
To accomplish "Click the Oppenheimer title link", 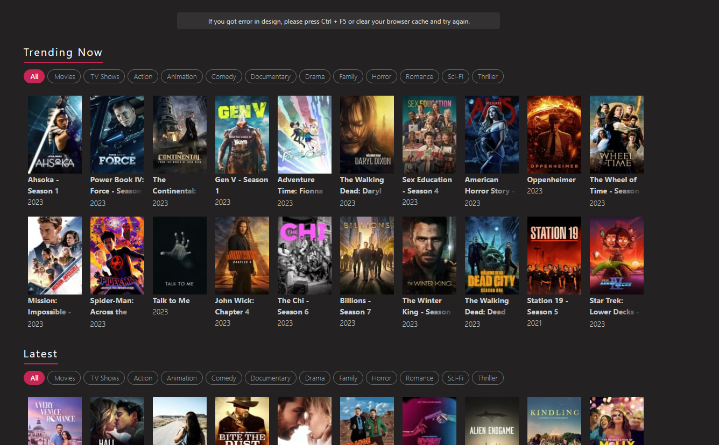I will tap(552, 180).
